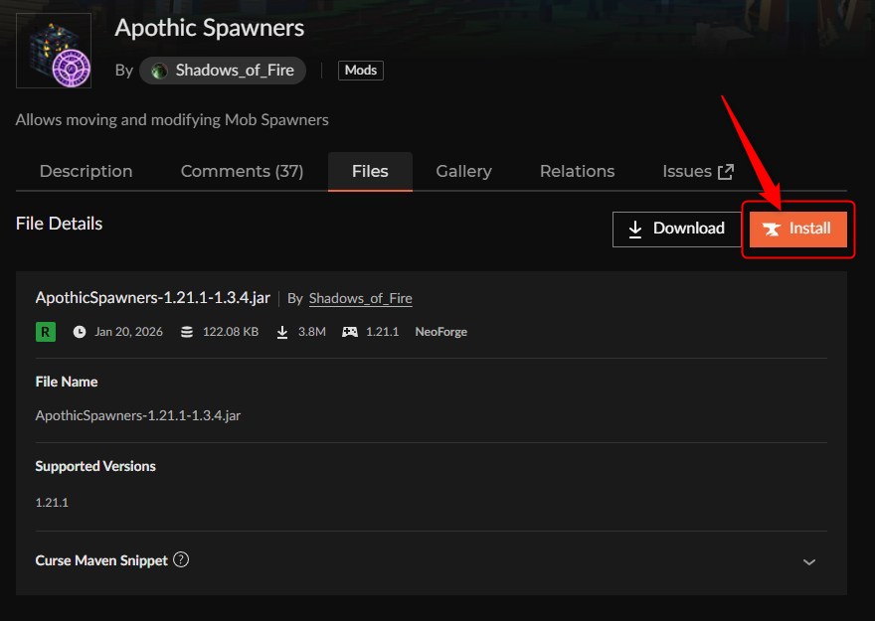875x621 pixels.
Task: Open the Relations tab
Action: [577, 171]
